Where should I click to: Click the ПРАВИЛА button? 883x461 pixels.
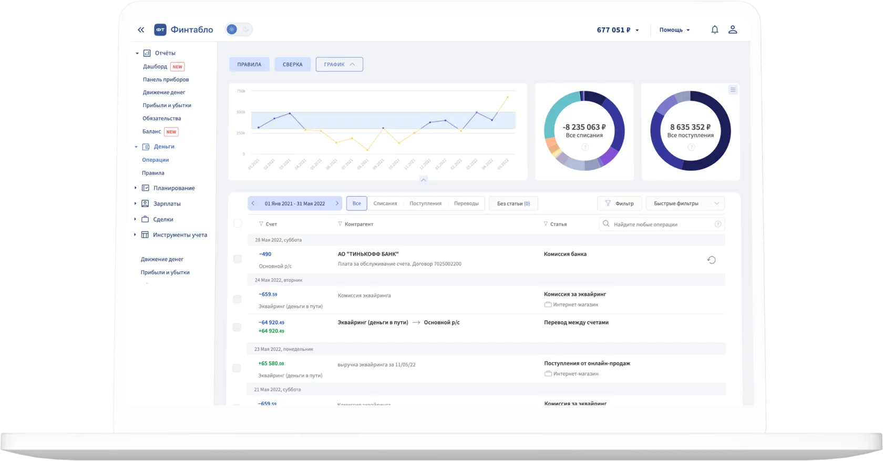point(249,64)
